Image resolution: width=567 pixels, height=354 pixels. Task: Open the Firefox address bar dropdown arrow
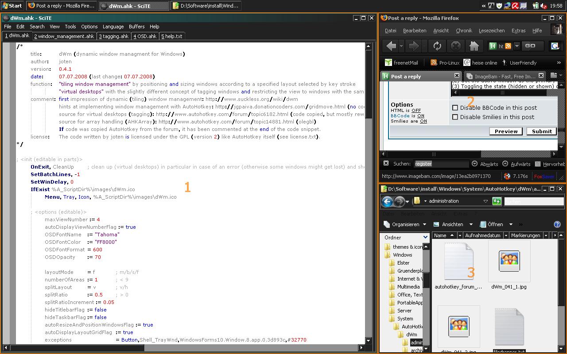pos(517,46)
